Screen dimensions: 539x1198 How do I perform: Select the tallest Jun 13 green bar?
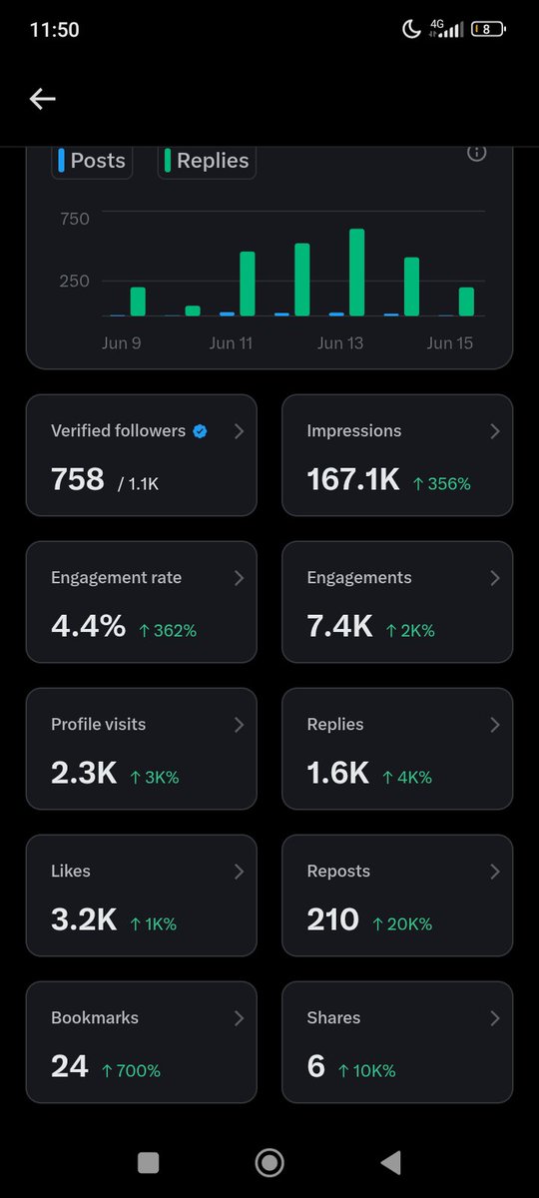[x=356, y=273]
